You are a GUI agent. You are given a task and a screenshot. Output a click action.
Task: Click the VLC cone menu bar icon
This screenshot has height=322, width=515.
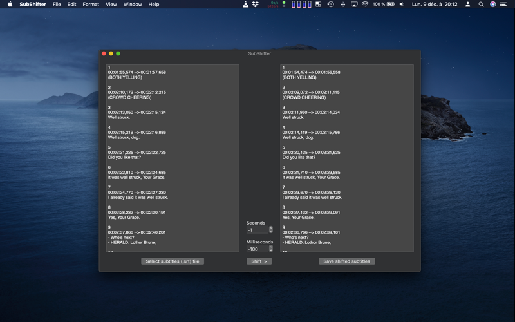(x=245, y=5)
